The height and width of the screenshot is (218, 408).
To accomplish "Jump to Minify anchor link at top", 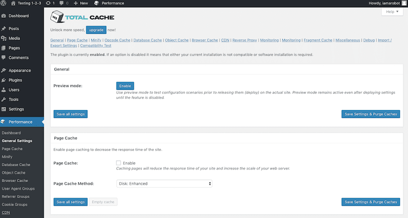I will click(96, 40).
